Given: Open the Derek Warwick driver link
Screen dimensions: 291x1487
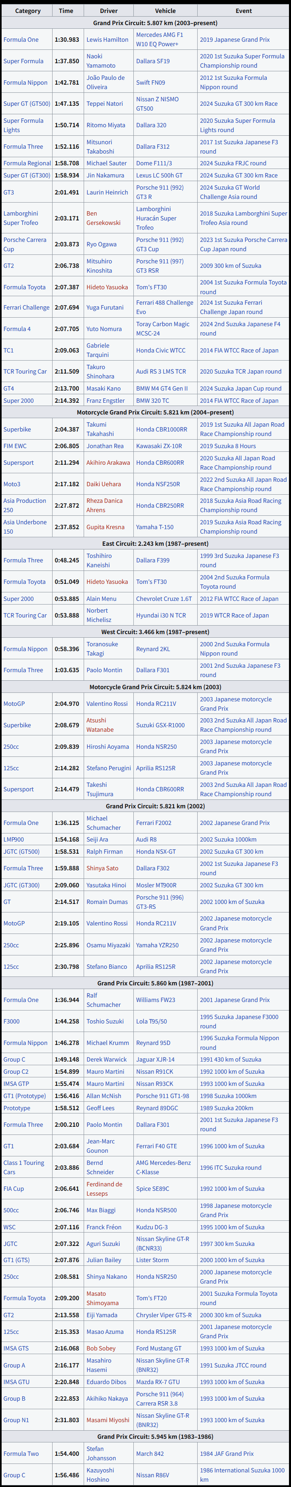Looking at the screenshot, I should click(107, 1060).
